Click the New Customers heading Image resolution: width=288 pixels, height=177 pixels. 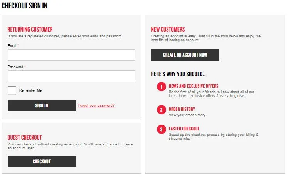pyautogui.click(x=168, y=29)
